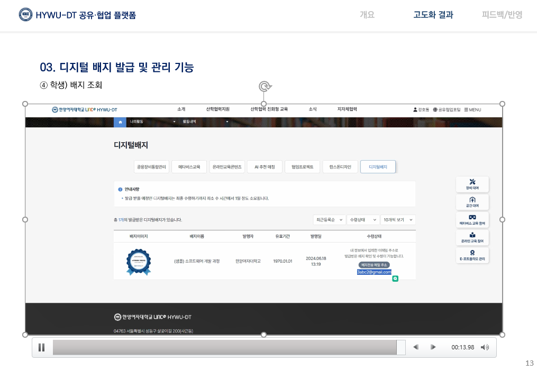Click the 2024.06.18 issue date cell
Screen dimensions: 537x371
(316, 261)
